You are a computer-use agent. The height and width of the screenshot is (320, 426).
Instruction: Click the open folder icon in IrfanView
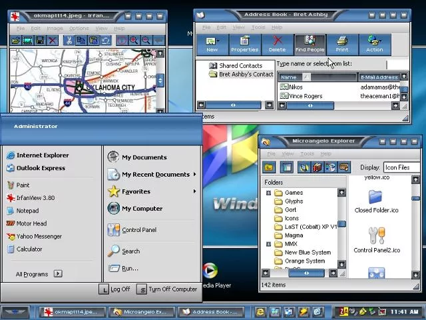[16, 41]
